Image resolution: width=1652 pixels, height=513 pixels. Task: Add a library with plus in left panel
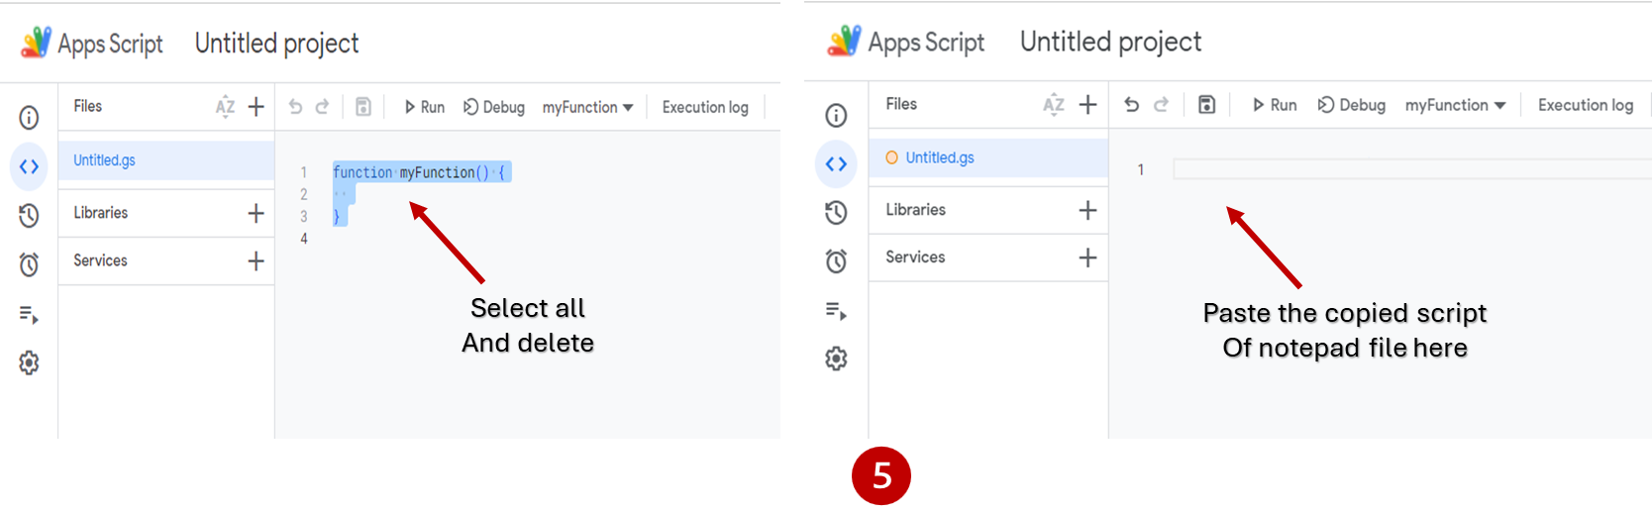coord(256,213)
